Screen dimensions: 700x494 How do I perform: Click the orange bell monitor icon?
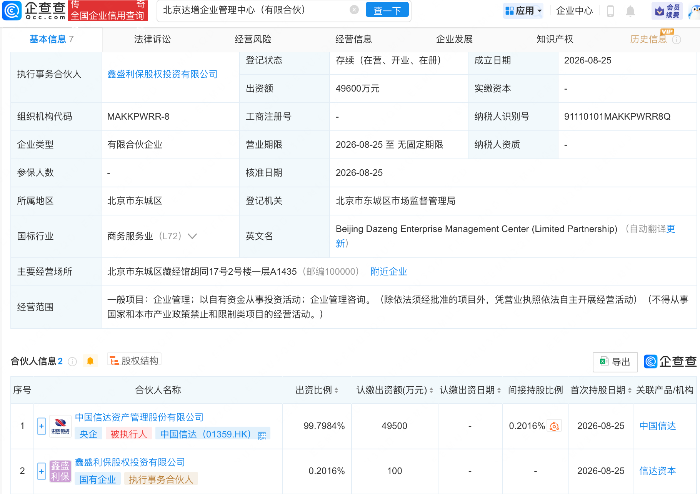click(90, 361)
